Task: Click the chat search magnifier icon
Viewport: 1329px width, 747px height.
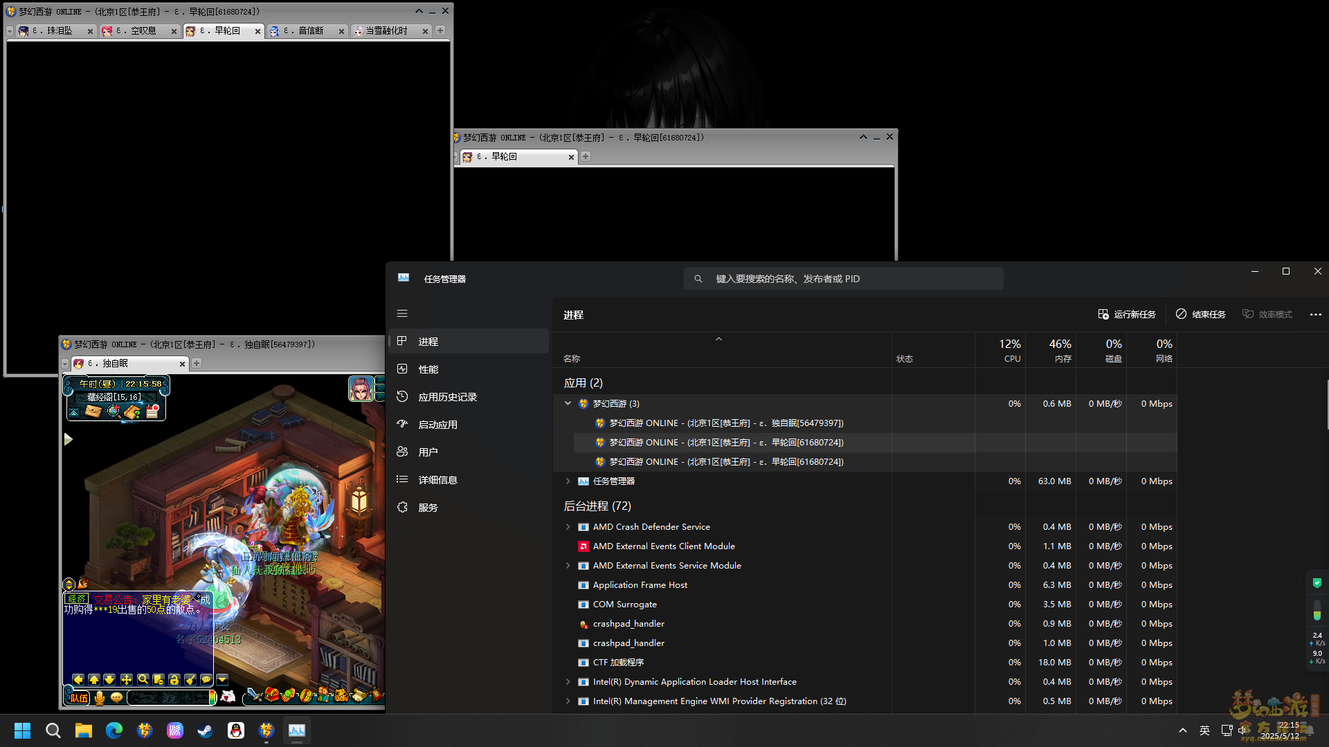Action: click(143, 680)
